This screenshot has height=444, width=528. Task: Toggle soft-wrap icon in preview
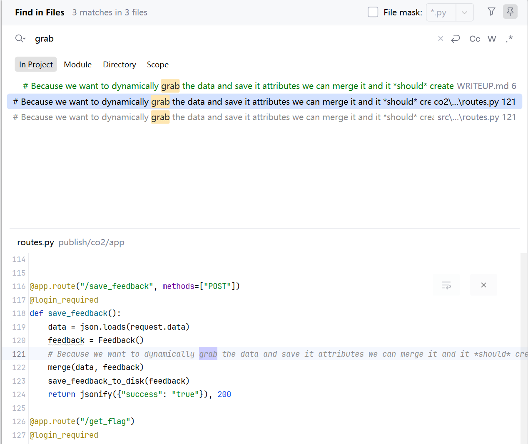(446, 285)
